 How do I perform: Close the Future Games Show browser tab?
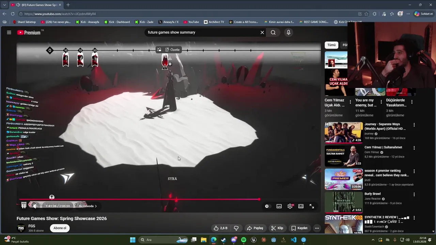(60, 5)
